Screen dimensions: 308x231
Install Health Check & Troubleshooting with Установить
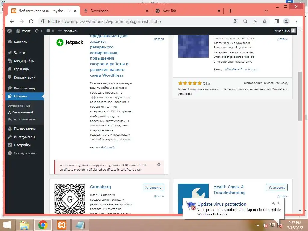(x=277, y=188)
